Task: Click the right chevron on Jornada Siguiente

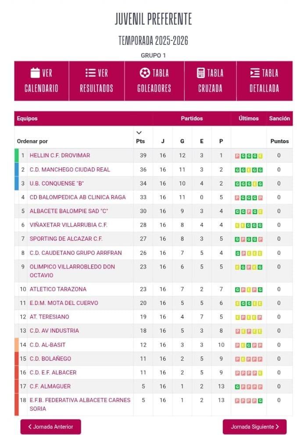Action: [x=276, y=426]
